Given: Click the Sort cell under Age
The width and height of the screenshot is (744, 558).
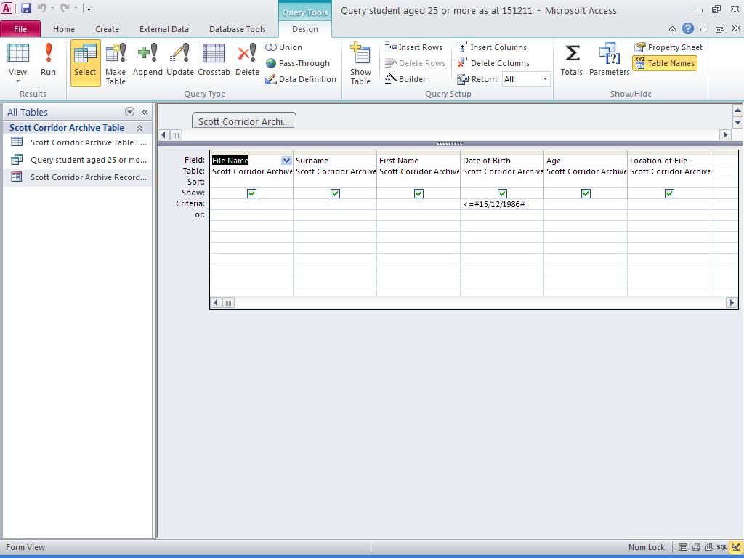Looking at the screenshot, I should (x=585, y=182).
